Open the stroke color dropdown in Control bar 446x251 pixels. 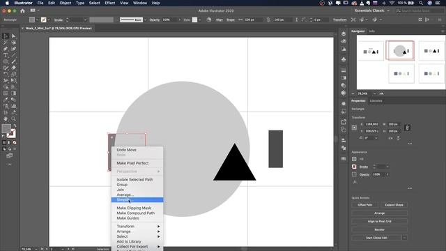(x=49, y=20)
